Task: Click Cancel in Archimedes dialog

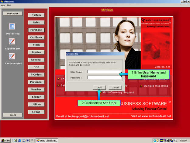Action: point(115,88)
